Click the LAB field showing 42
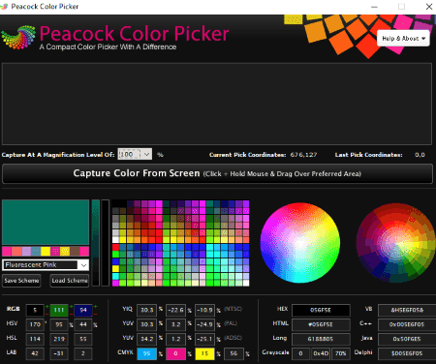 (35, 353)
